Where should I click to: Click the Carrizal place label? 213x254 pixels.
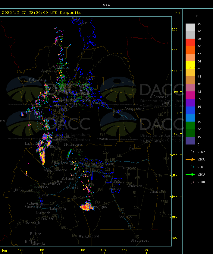point(74,103)
